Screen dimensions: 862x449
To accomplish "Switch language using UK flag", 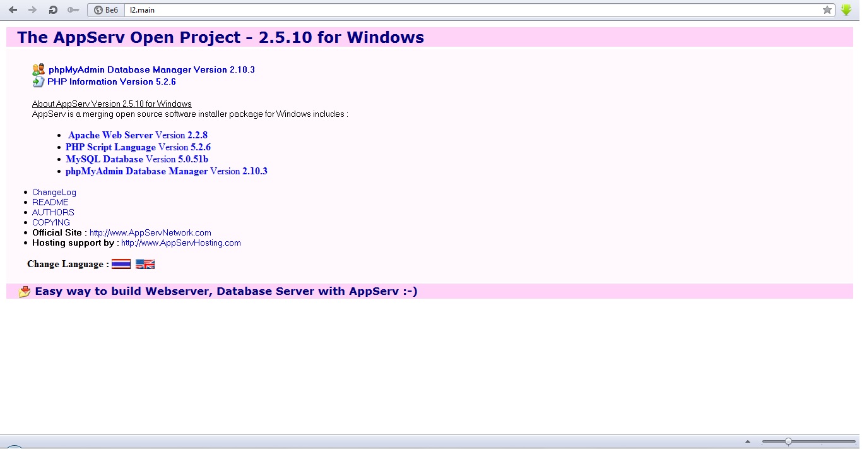I will click(145, 264).
